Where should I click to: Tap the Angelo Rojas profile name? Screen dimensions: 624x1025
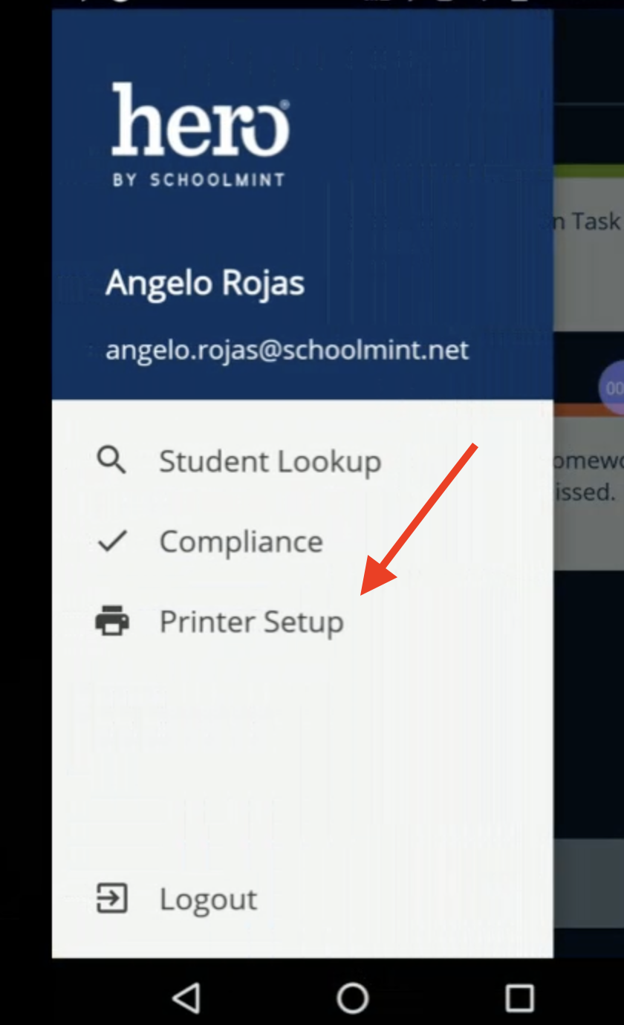pos(206,283)
